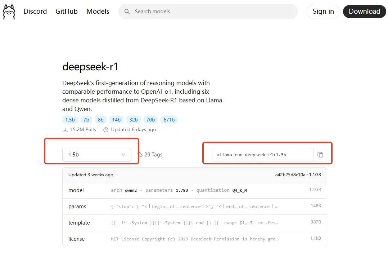Click the clock icon beside Updated 6 days ago
This screenshot has height=257, width=388.
click(106, 130)
